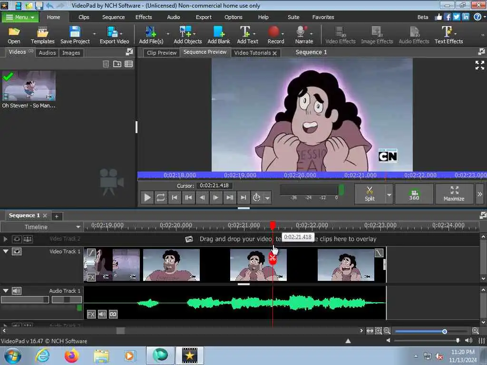The width and height of the screenshot is (487, 365).
Task: Click the thumbs up like icon
Action: [x=438, y=17]
